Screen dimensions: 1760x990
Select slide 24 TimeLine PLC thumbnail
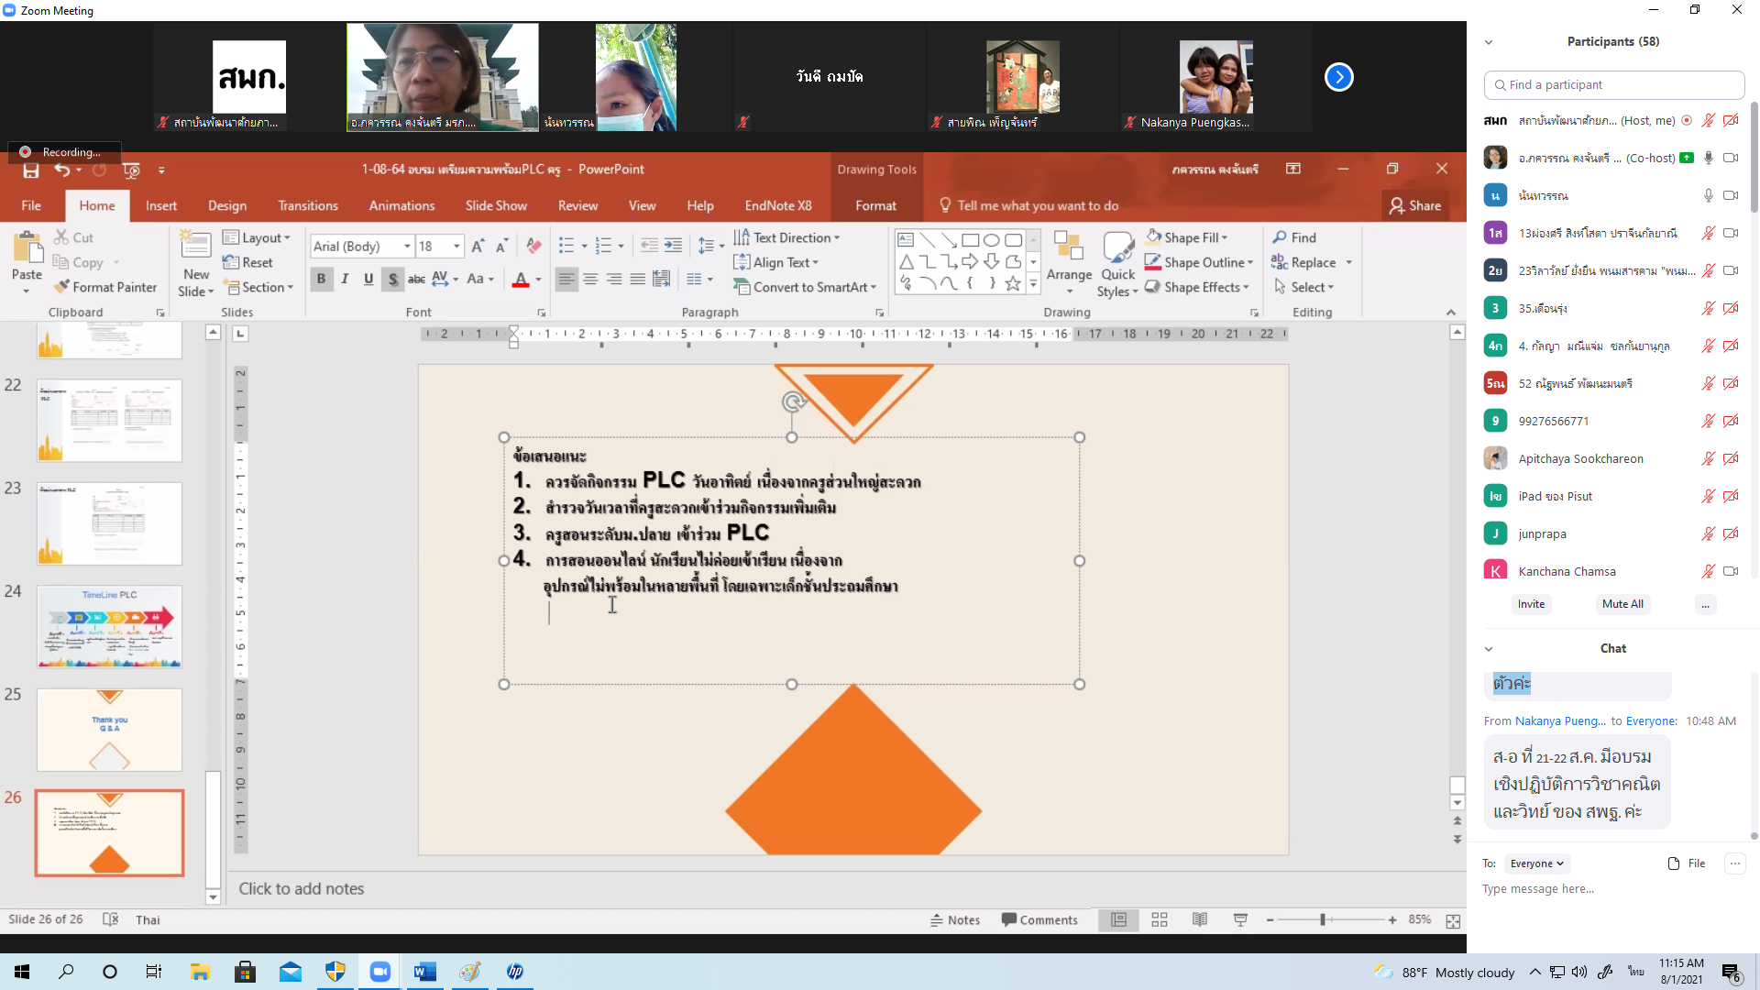coord(109,627)
